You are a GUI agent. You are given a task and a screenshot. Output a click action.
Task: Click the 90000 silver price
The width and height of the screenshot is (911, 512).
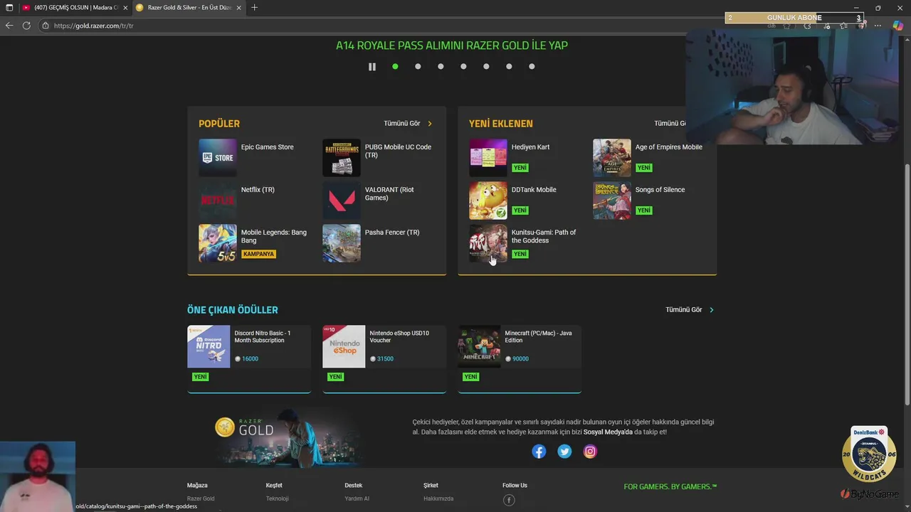pos(520,359)
